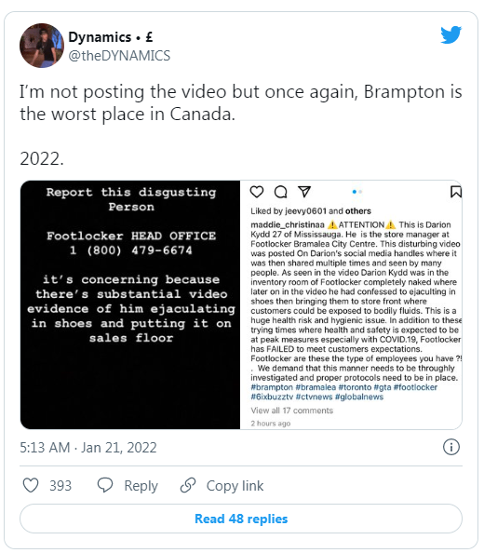Open the @theDYNAMICS handle link
Image resolution: width=484 pixels, height=553 pixels.
(x=119, y=56)
